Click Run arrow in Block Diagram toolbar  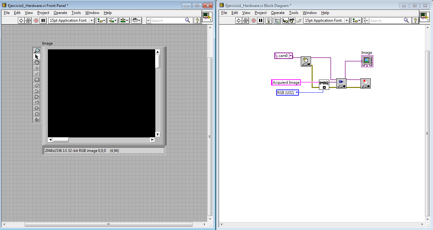pos(238,20)
